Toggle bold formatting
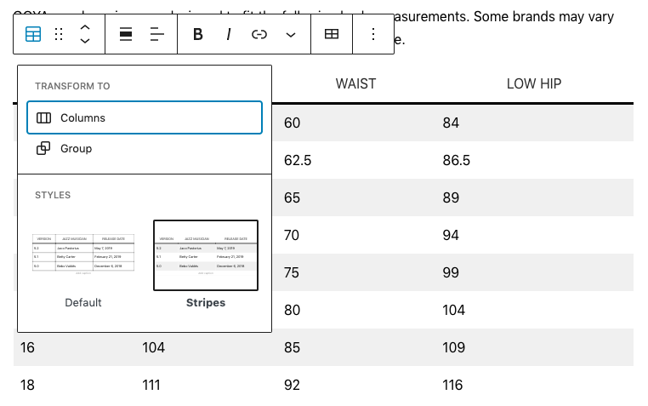The image size is (648, 406). 198,34
